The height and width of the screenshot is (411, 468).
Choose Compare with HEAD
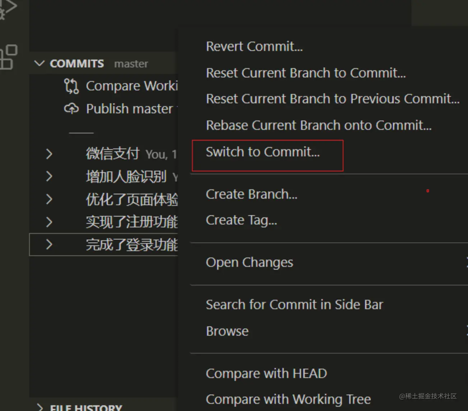click(x=266, y=374)
